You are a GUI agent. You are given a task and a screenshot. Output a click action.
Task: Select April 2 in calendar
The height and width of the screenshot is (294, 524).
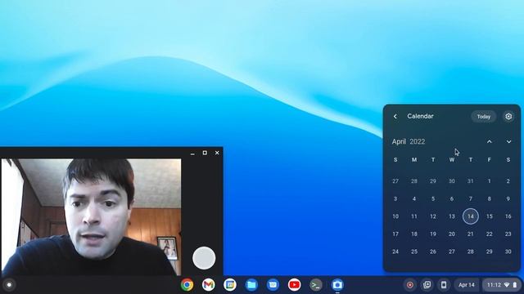tap(508, 181)
